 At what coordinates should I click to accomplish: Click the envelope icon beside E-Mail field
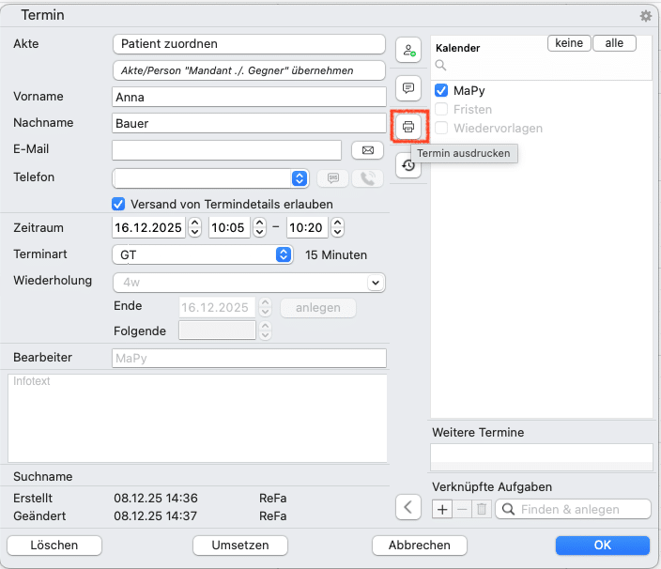[x=367, y=150]
